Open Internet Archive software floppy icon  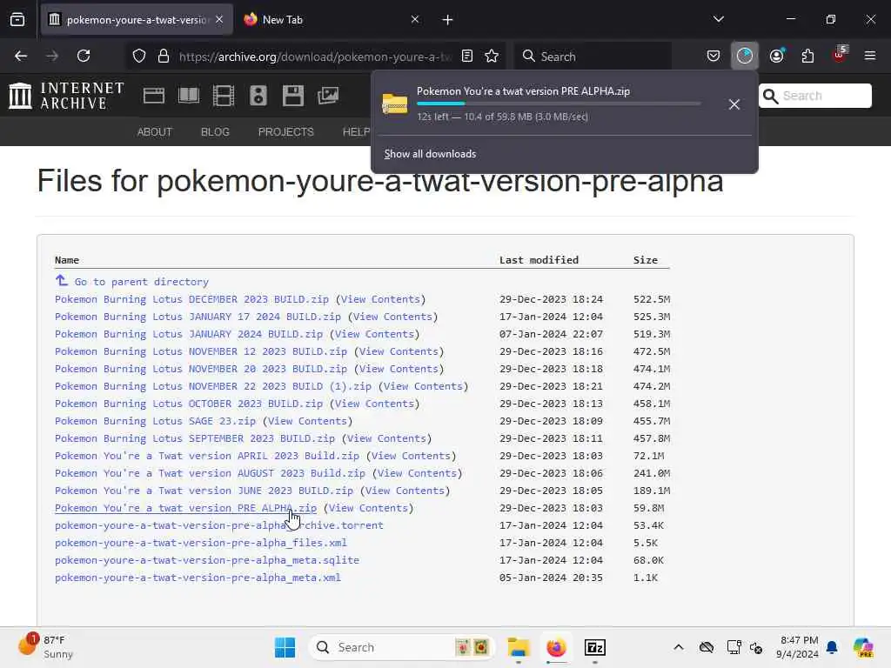[292, 96]
